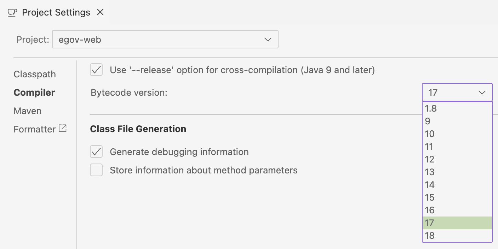The image size is (498, 249).
Task: Disable 'Generate debugging information'
Action: coord(96,152)
